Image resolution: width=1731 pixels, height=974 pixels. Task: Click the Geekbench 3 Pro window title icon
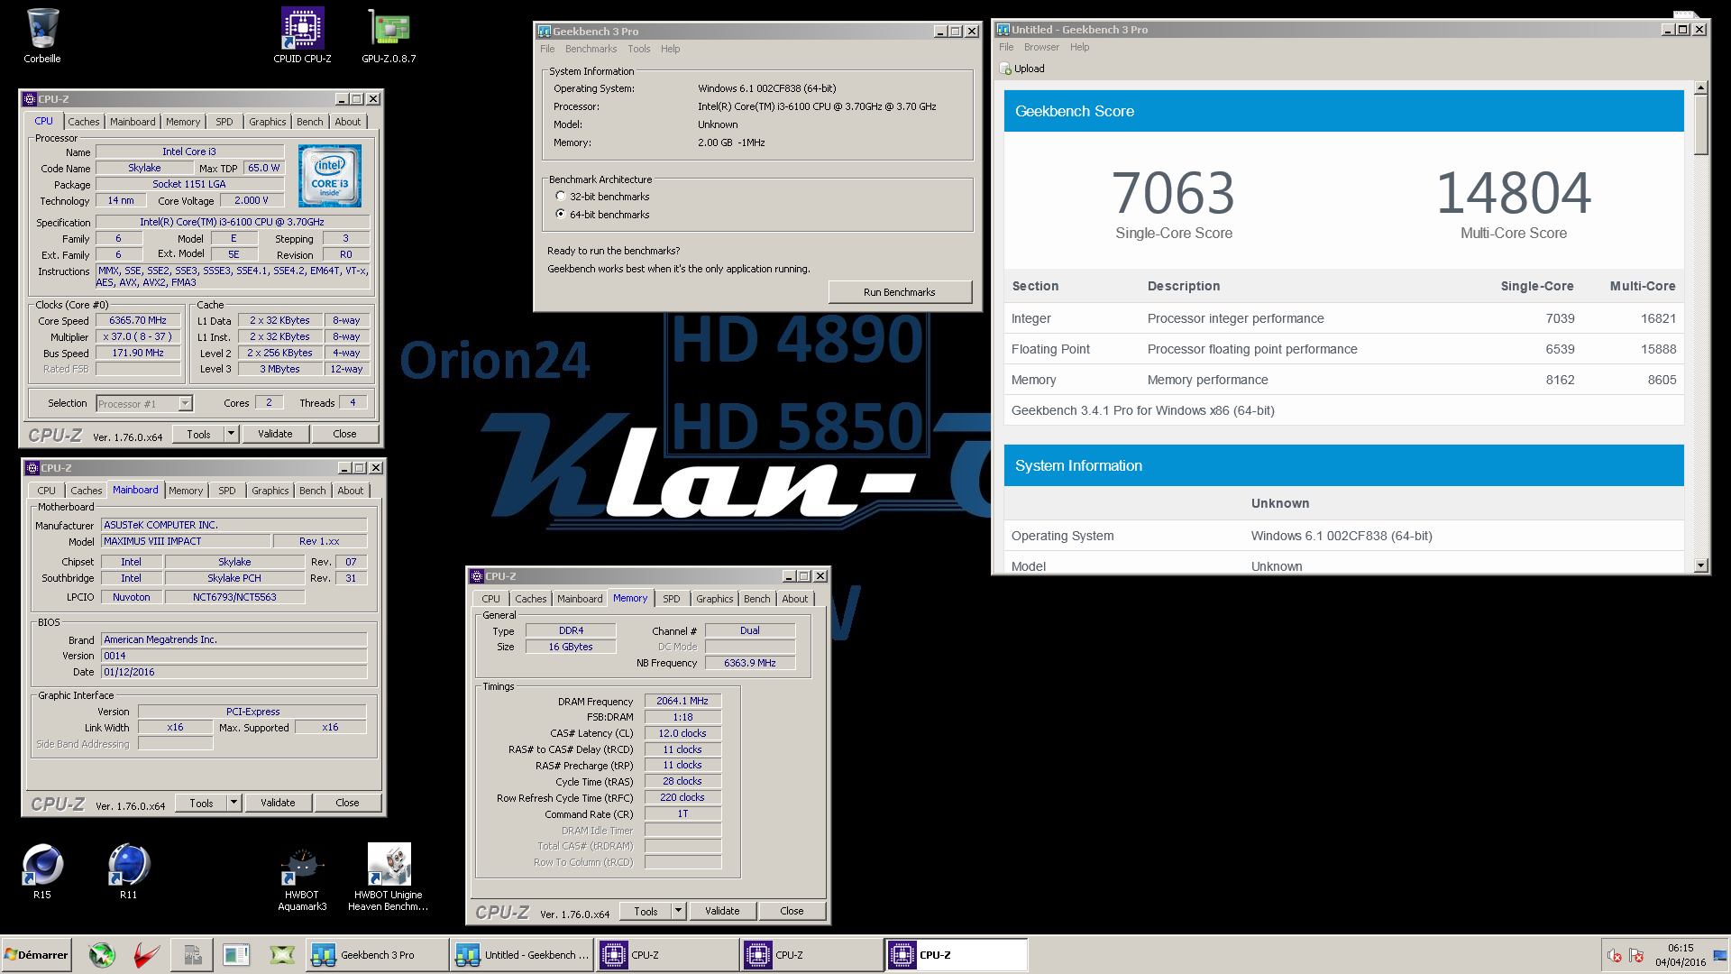point(545,32)
